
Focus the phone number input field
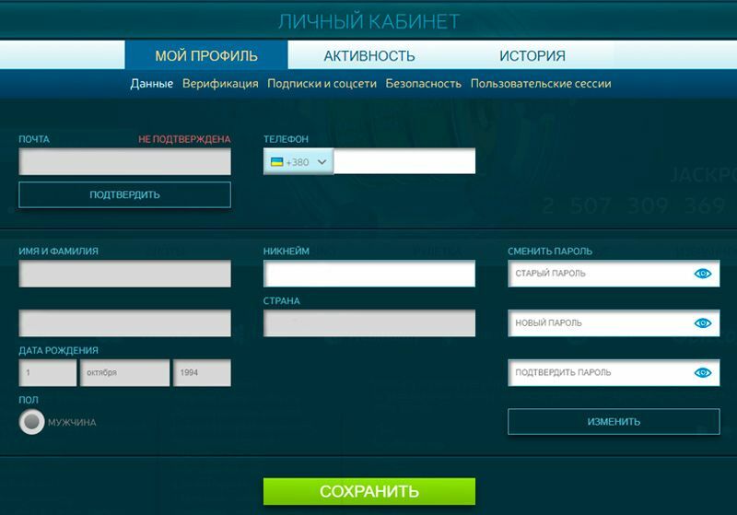click(404, 161)
